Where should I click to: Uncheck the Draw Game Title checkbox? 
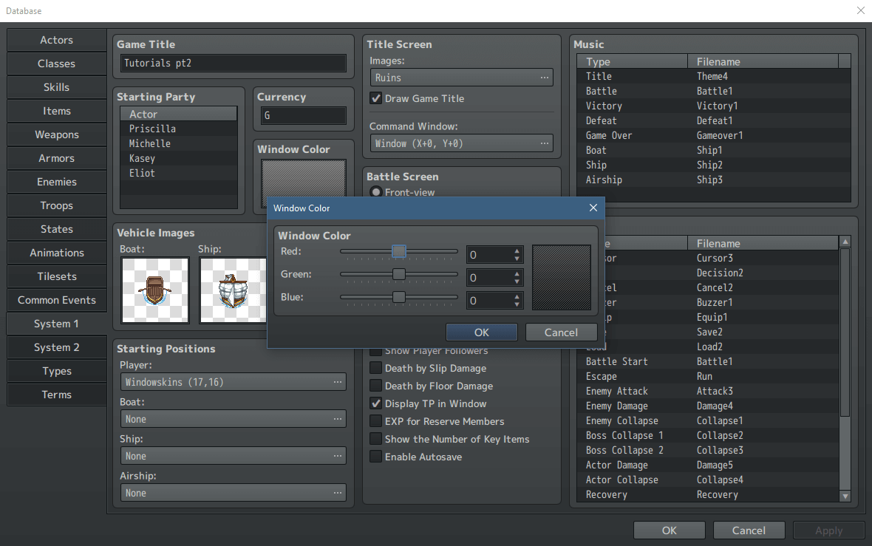(375, 98)
